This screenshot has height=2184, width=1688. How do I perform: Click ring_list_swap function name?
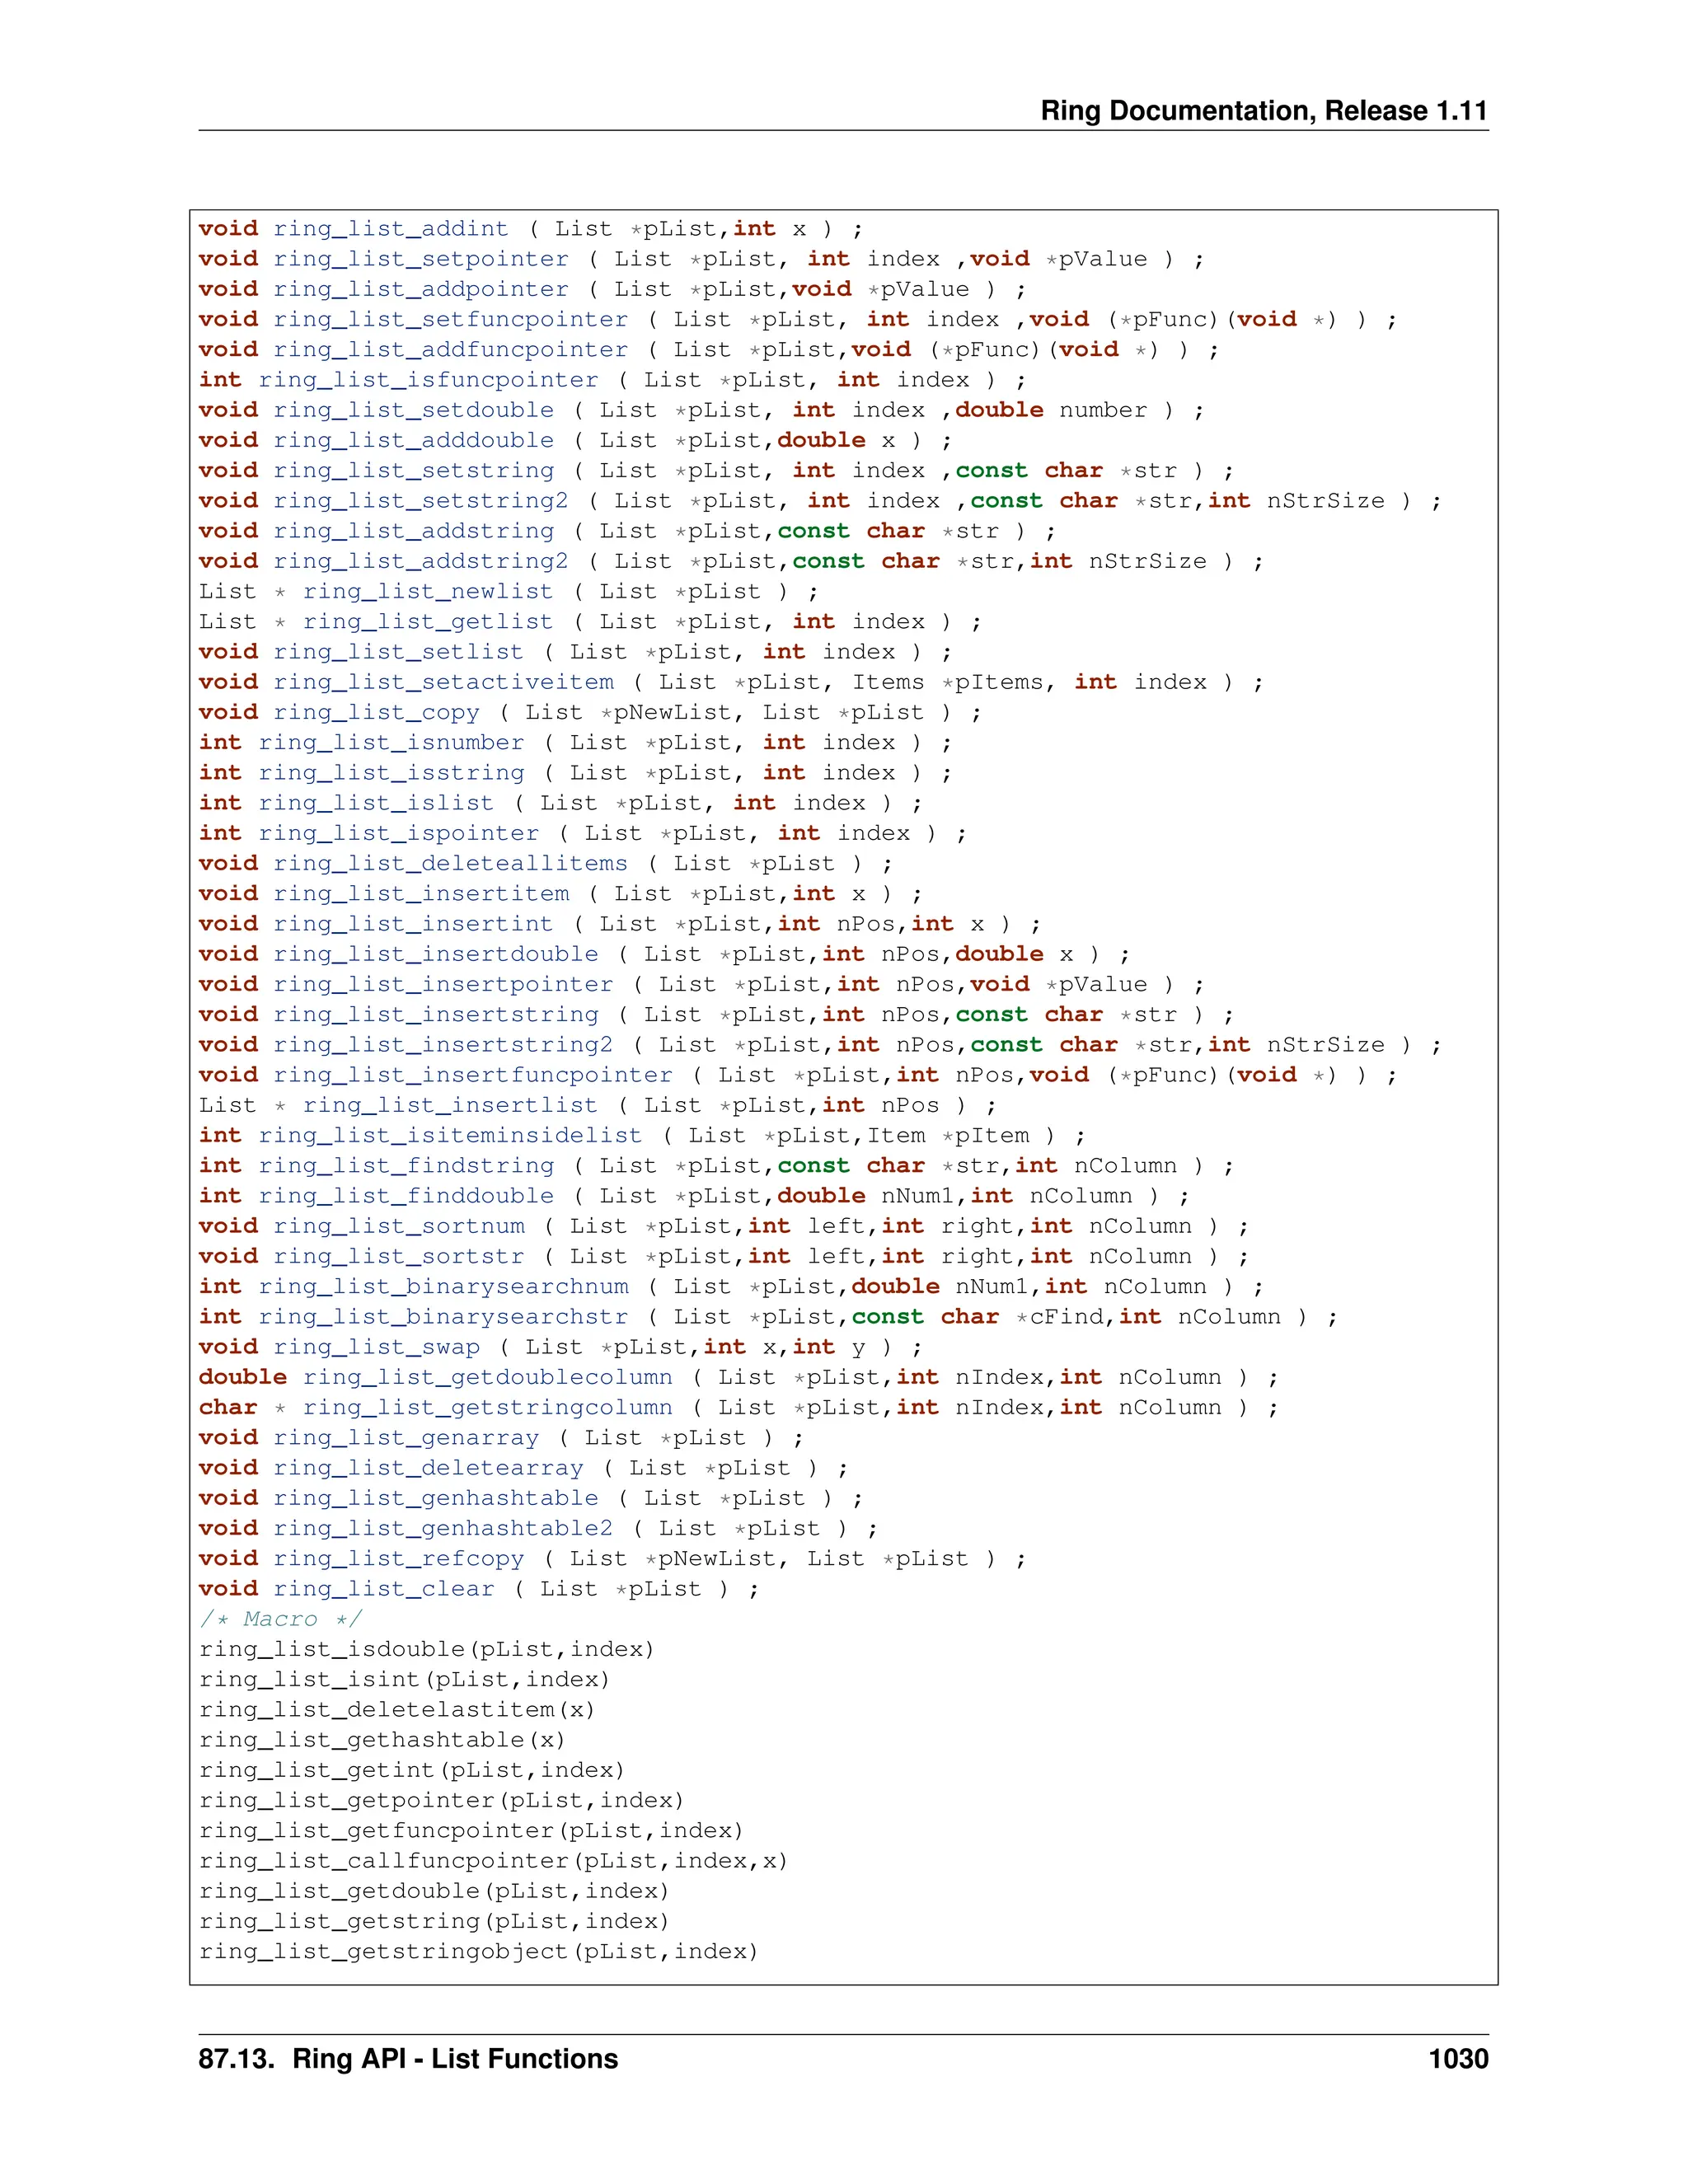(x=376, y=1347)
